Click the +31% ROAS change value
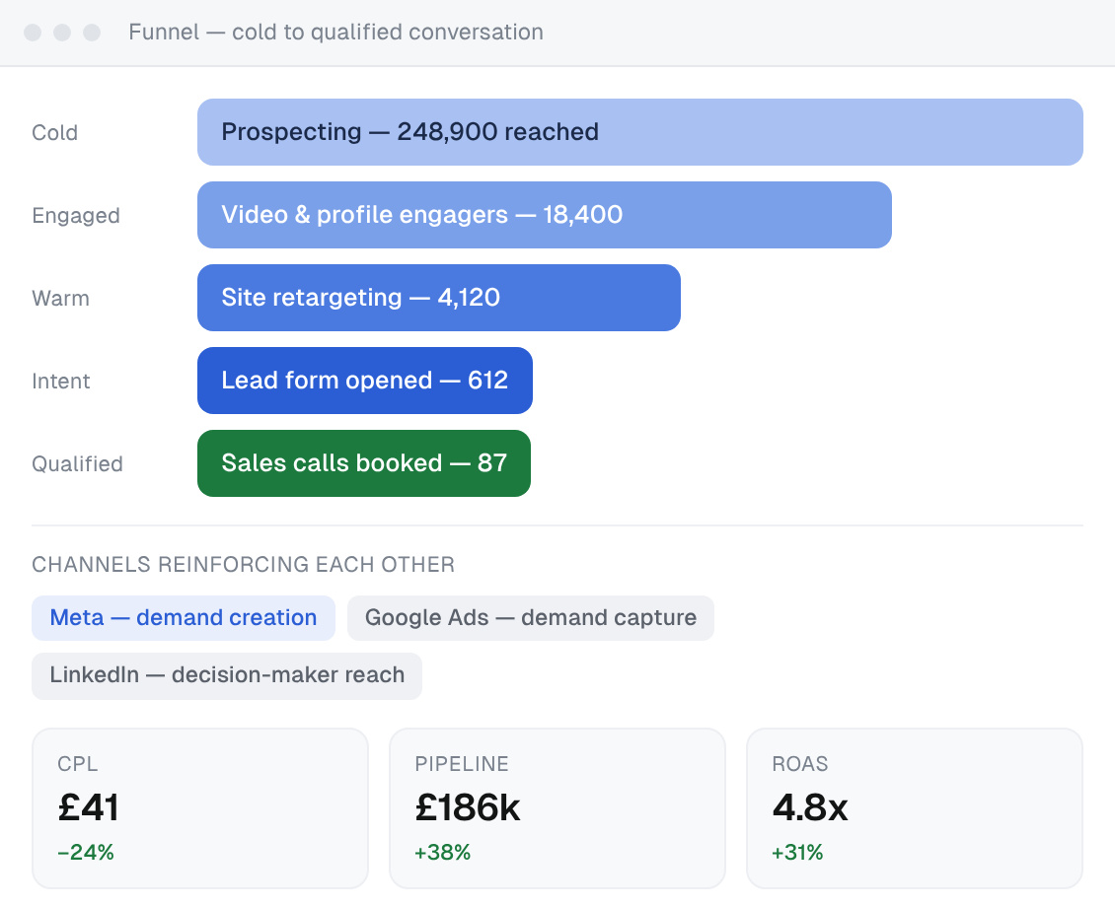The width and height of the screenshot is (1115, 907). [x=798, y=853]
